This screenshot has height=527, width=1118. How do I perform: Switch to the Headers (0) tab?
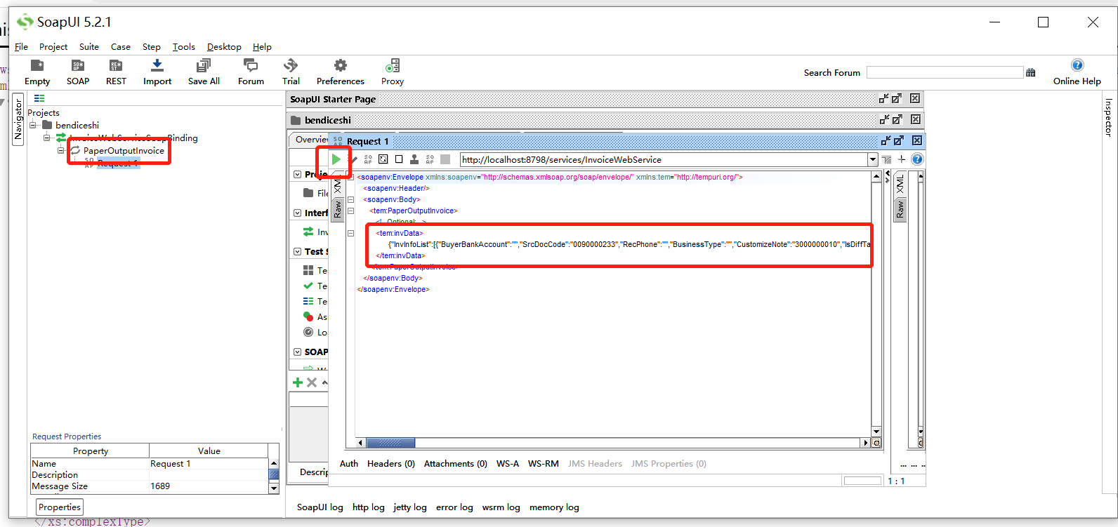391,463
